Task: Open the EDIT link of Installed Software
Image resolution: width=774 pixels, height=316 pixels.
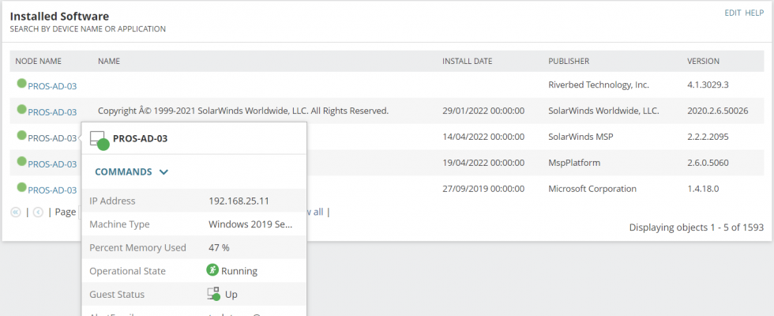Action: tap(733, 13)
